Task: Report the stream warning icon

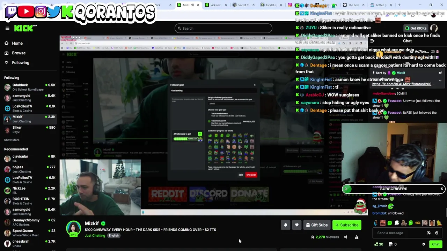Action: click(x=357, y=237)
